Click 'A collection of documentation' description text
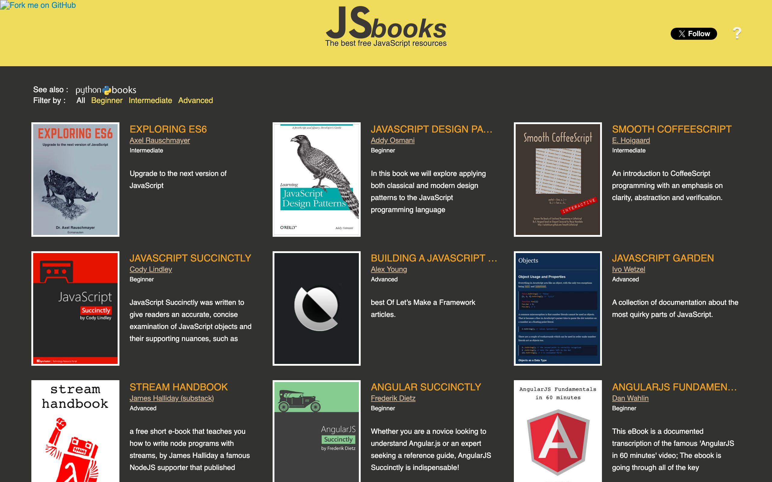 [x=675, y=308]
